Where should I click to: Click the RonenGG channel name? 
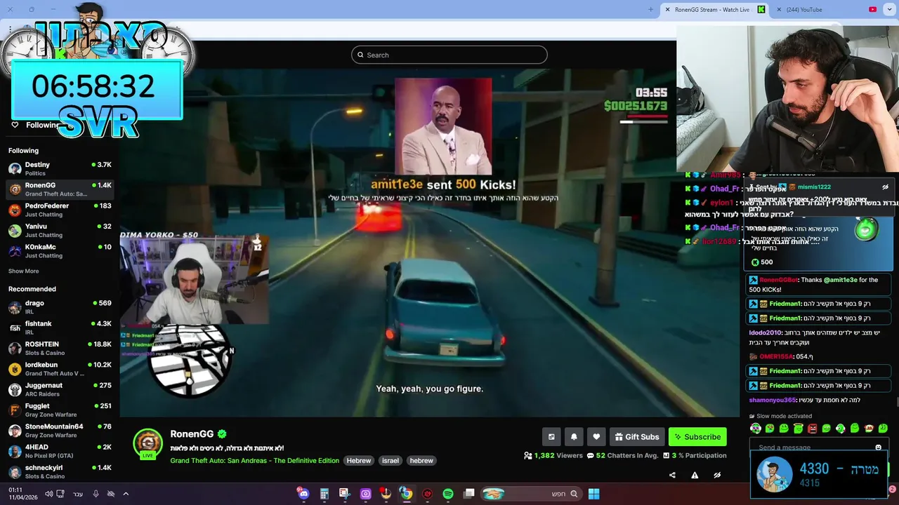(192, 434)
